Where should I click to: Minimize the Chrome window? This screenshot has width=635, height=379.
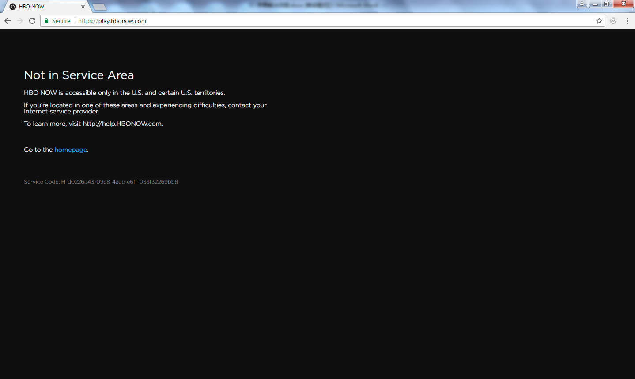pos(595,4)
